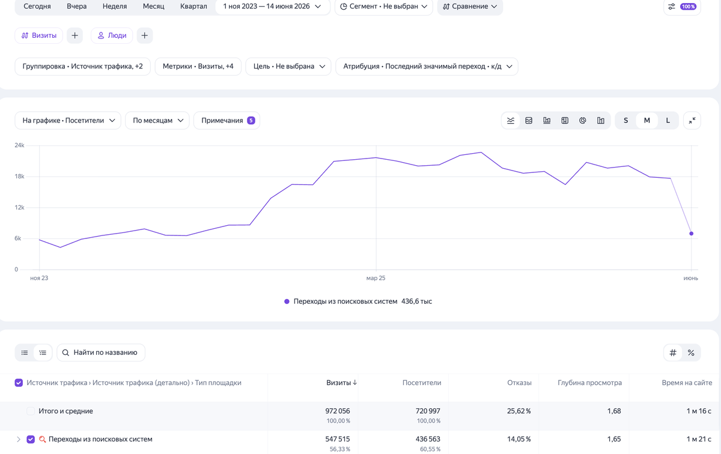Open the Примечания notes button

point(227,121)
